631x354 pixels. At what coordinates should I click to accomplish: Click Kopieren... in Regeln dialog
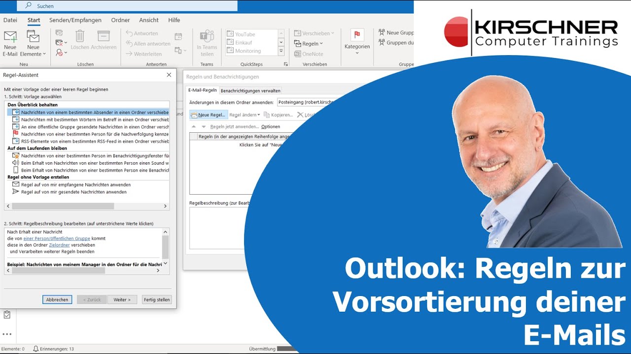[278, 115]
